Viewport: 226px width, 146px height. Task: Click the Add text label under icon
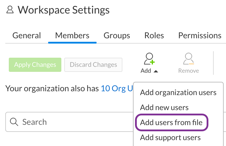click(146, 71)
